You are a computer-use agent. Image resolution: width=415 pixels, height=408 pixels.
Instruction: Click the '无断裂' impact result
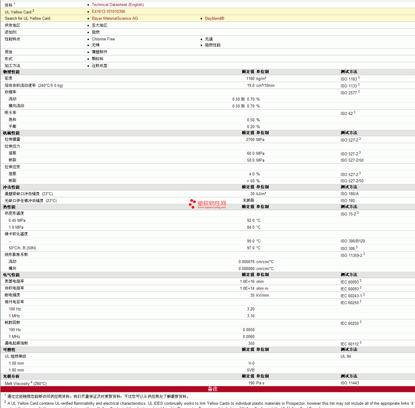point(249,201)
